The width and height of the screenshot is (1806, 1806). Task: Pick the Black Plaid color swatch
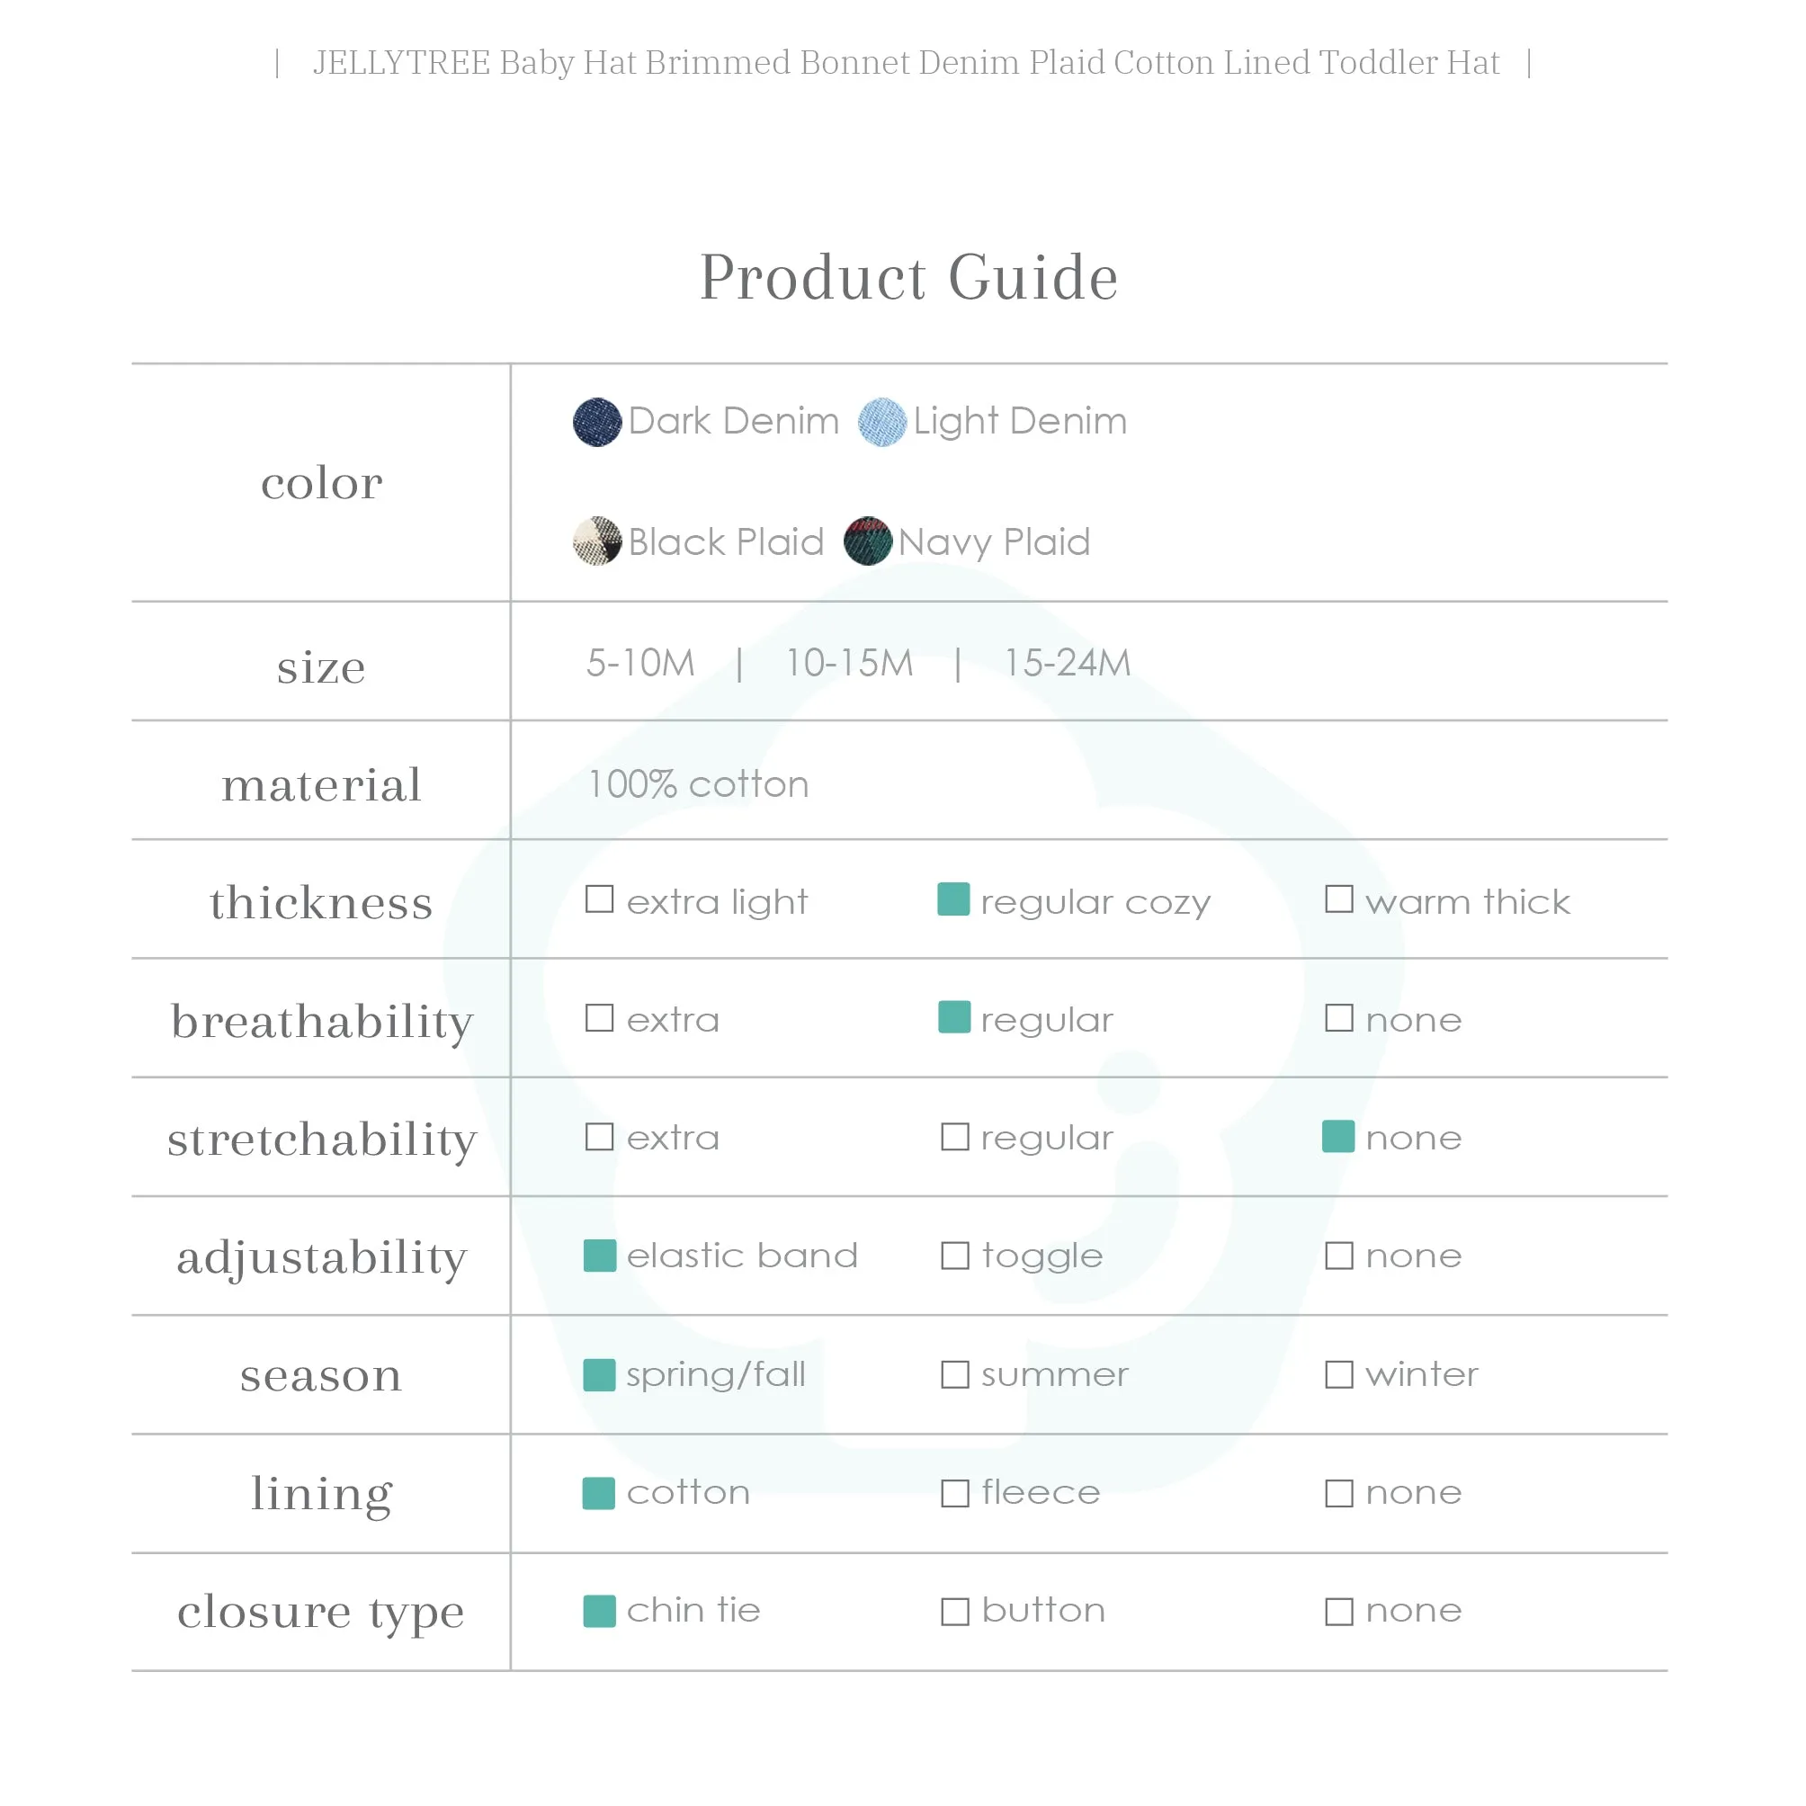tap(597, 541)
